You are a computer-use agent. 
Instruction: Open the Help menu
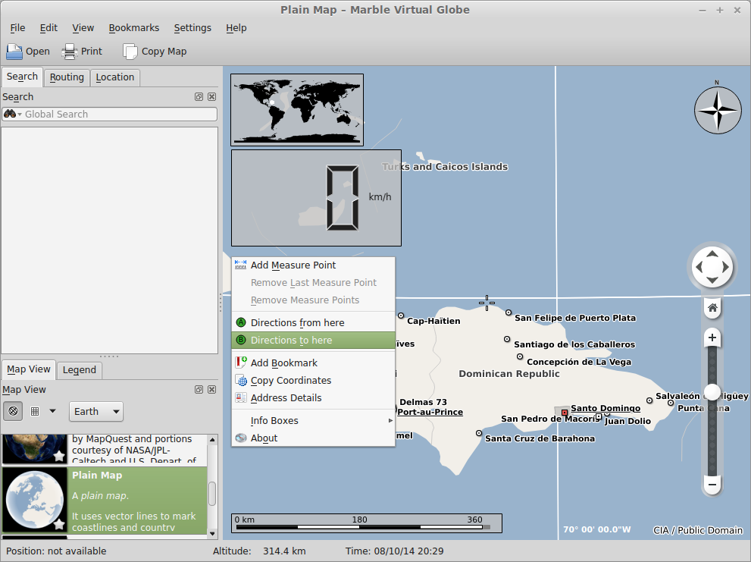click(236, 28)
